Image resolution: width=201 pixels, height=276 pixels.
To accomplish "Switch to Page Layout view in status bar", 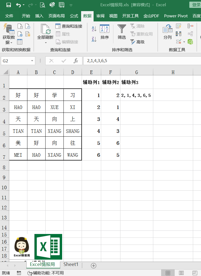I will click(181, 273).
